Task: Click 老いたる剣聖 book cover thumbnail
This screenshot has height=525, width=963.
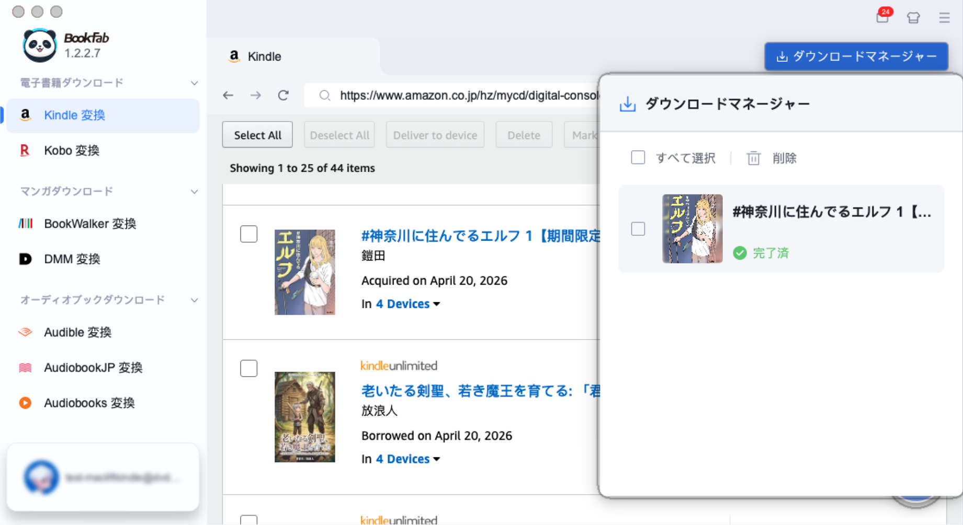Action: click(x=305, y=417)
